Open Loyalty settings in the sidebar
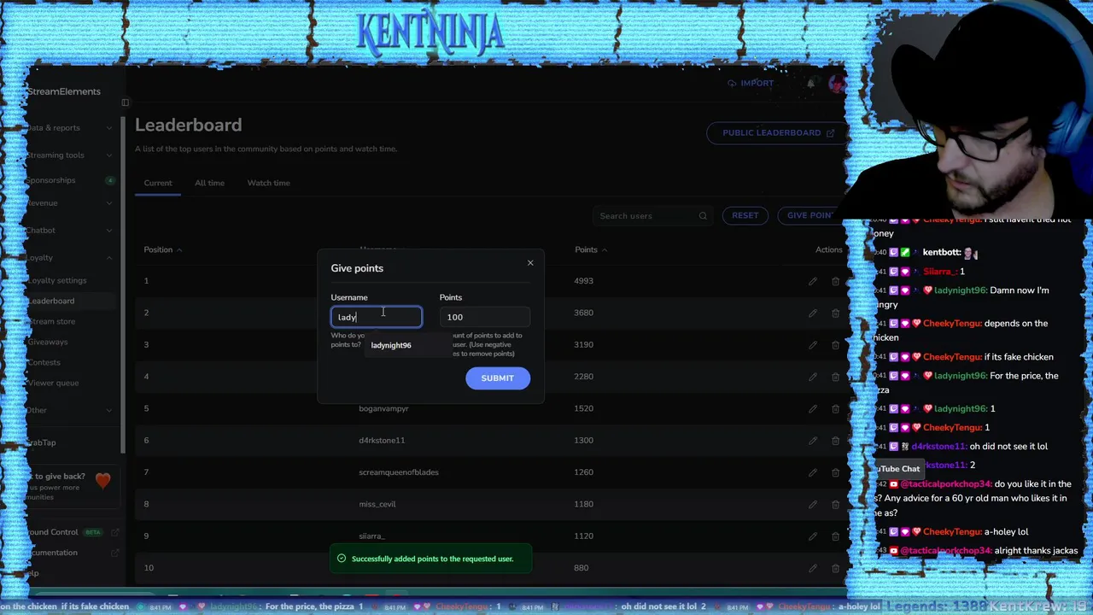The image size is (1093, 615). point(57,280)
